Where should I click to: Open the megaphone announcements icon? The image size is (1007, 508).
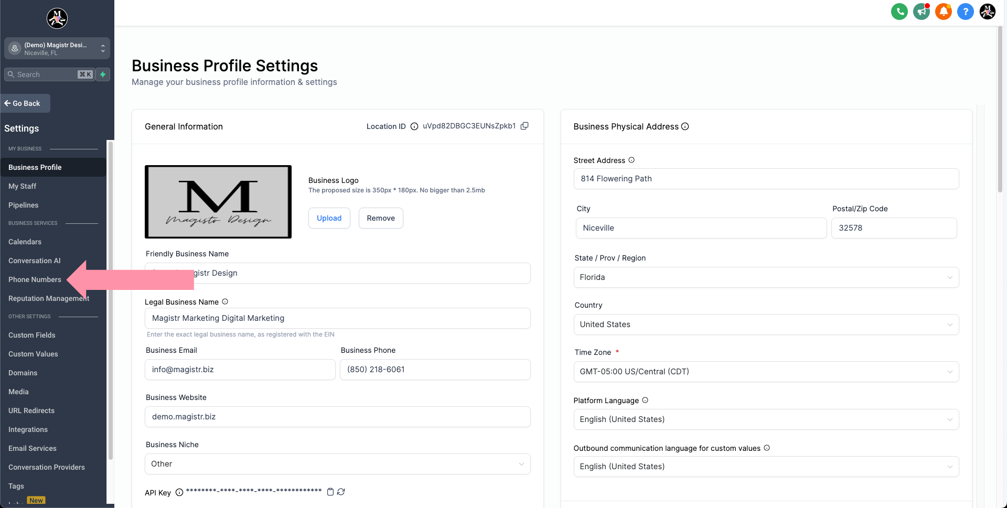pos(921,12)
